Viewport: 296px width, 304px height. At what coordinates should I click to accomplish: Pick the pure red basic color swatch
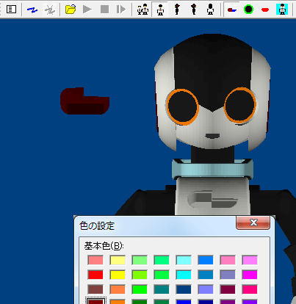tap(95, 275)
